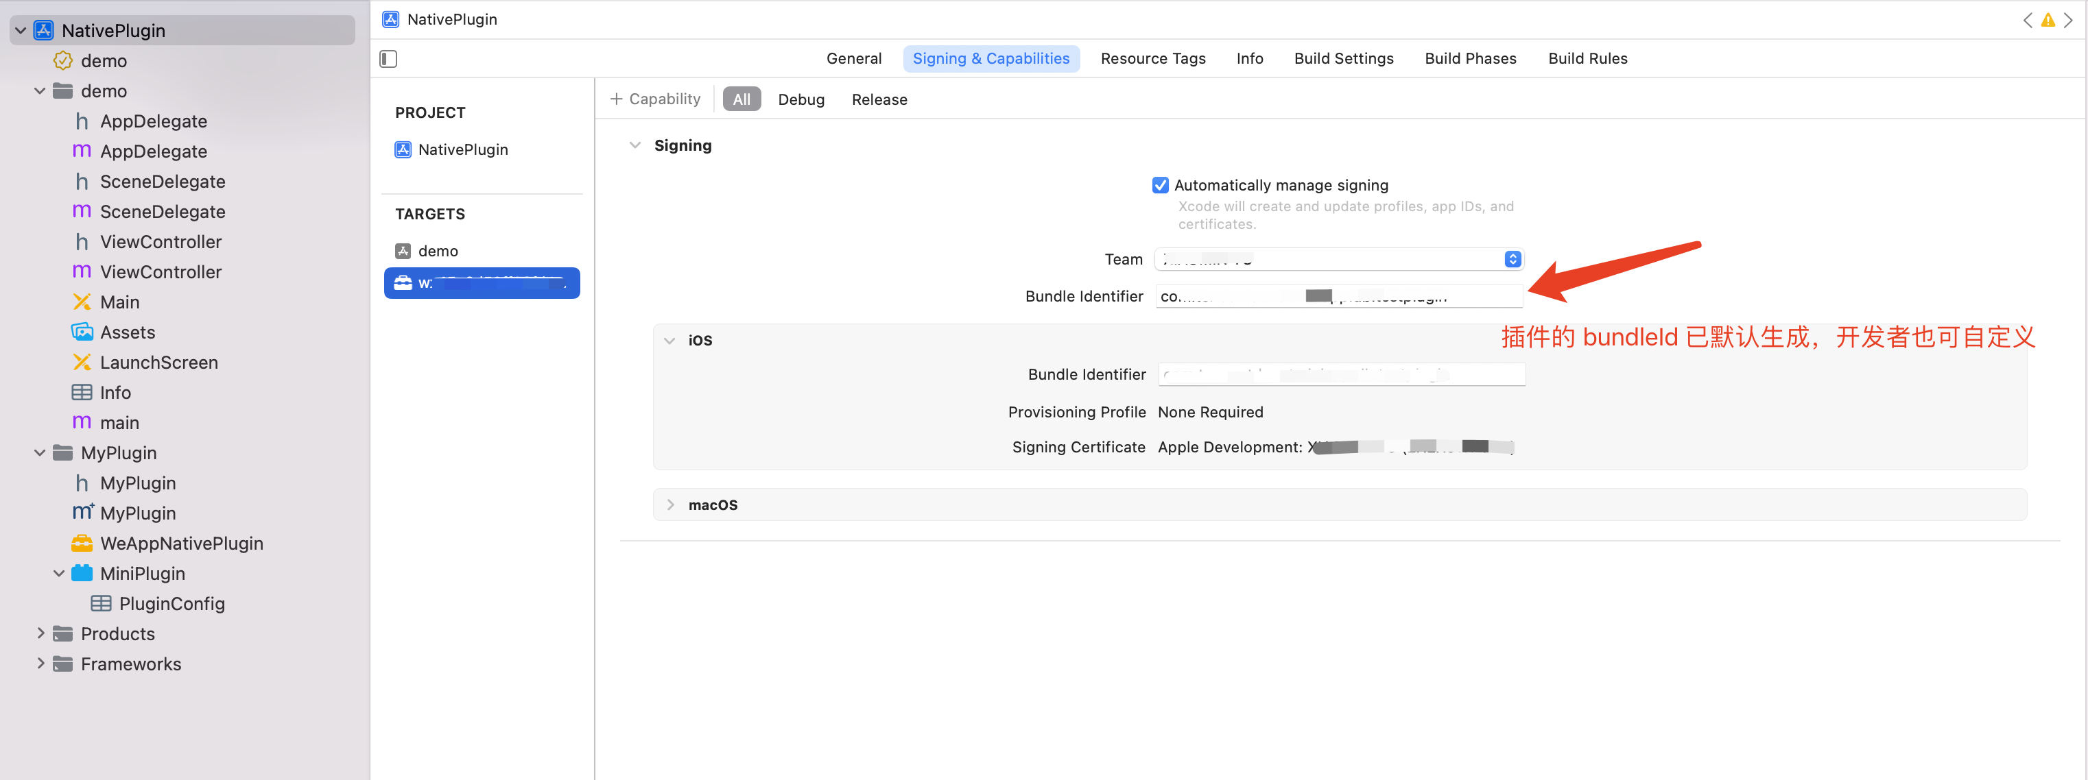Expand the macOS signing subsection
Screen dimensions: 2088x780
click(x=669, y=504)
